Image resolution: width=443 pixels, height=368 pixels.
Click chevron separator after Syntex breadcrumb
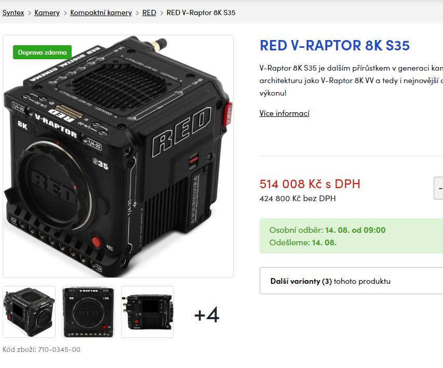30,13
